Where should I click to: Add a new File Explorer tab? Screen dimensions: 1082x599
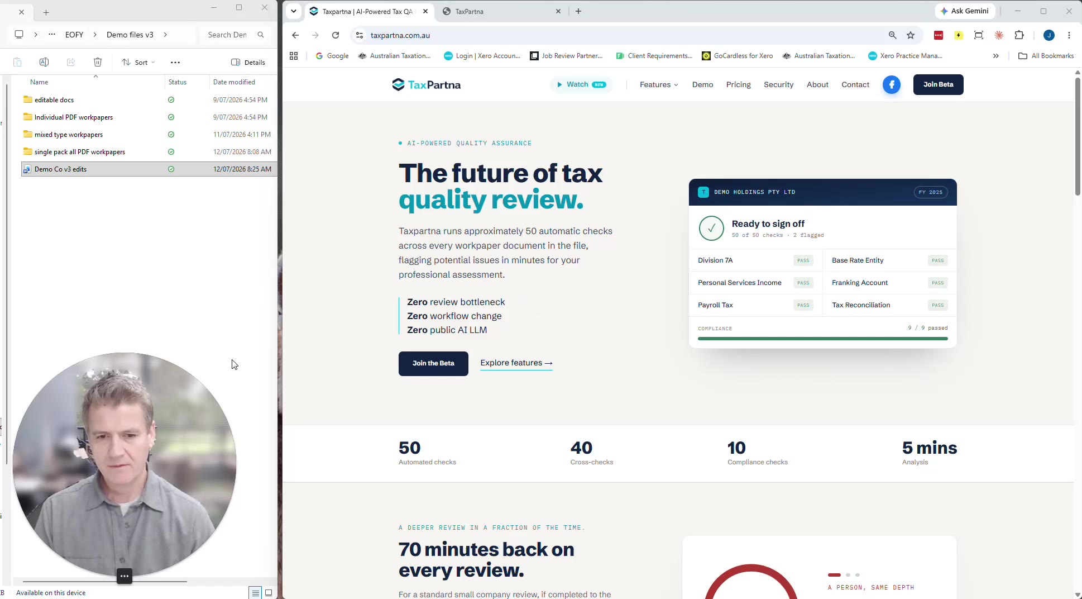(x=46, y=12)
